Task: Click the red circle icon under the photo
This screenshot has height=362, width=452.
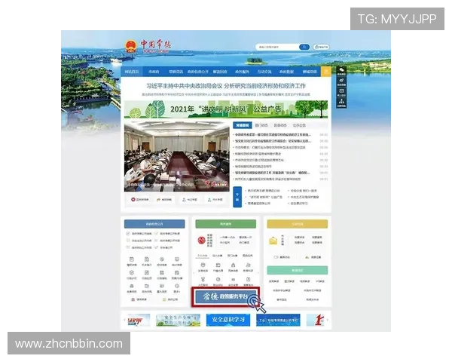Action: (x=133, y=199)
